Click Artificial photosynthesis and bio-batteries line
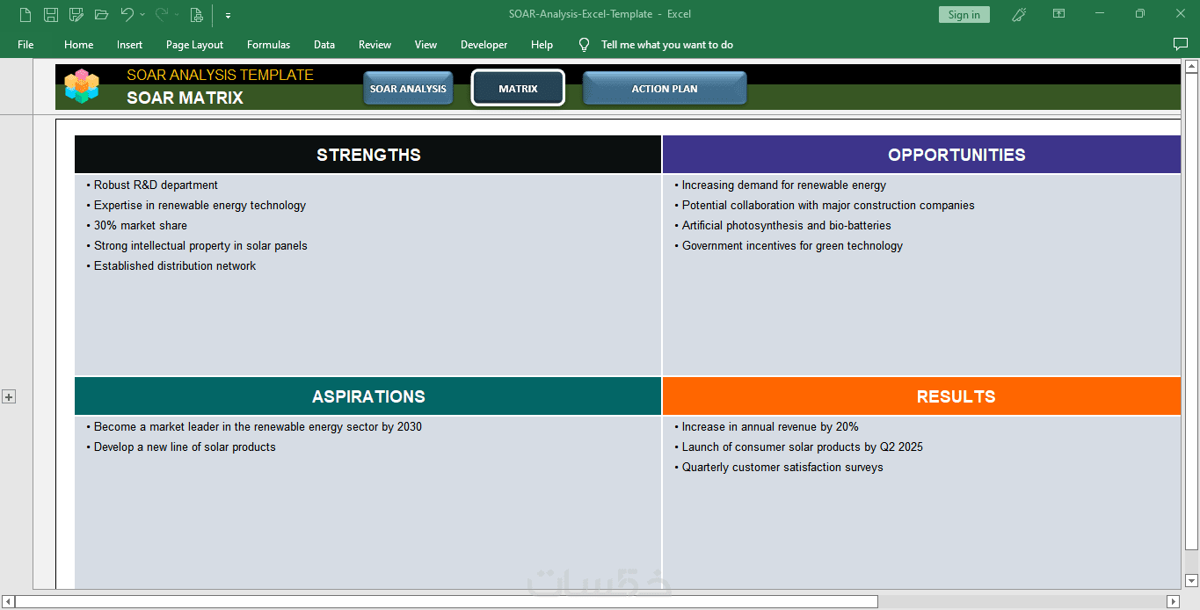 tap(782, 226)
